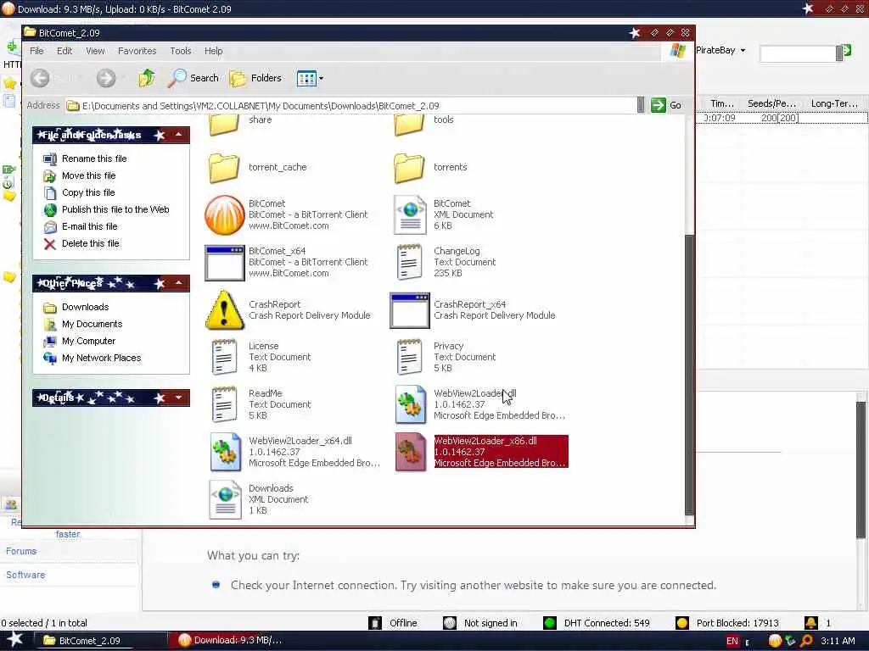Open the Views dropdown in toolbar
The width and height of the screenshot is (869, 651).
click(310, 79)
